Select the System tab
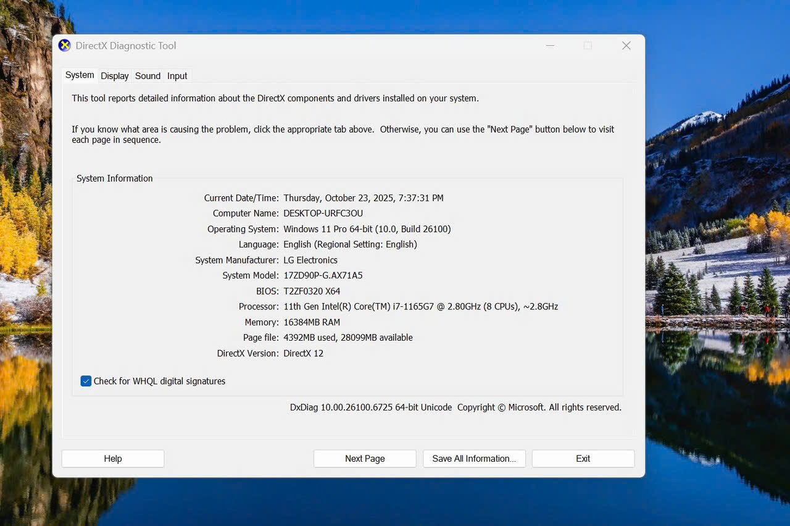The height and width of the screenshot is (526, 790). point(80,75)
